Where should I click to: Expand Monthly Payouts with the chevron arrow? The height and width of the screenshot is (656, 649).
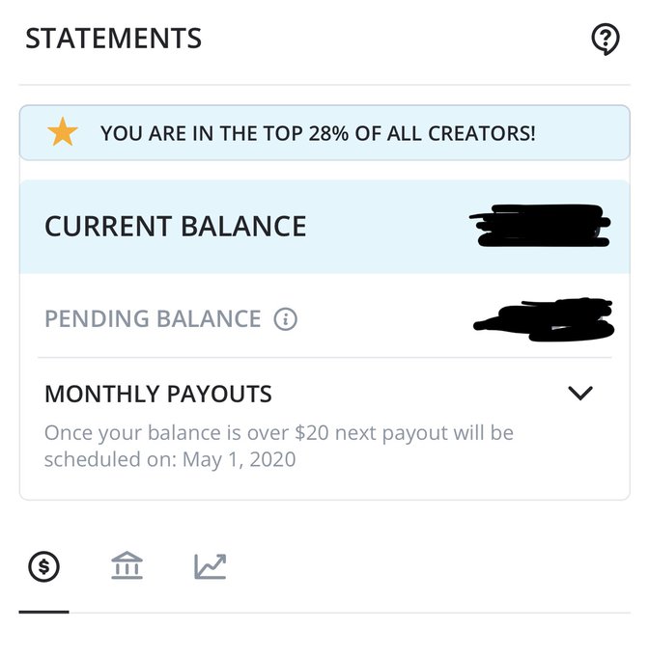coord(580,394)
